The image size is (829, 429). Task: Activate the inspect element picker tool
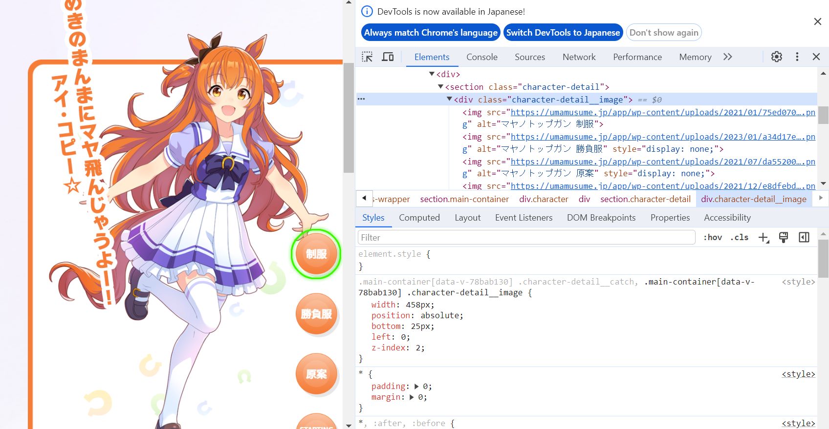(367, 57)
